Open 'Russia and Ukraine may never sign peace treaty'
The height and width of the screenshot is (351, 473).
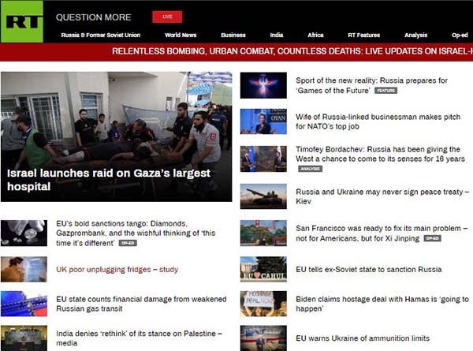(x=382, y=196)
